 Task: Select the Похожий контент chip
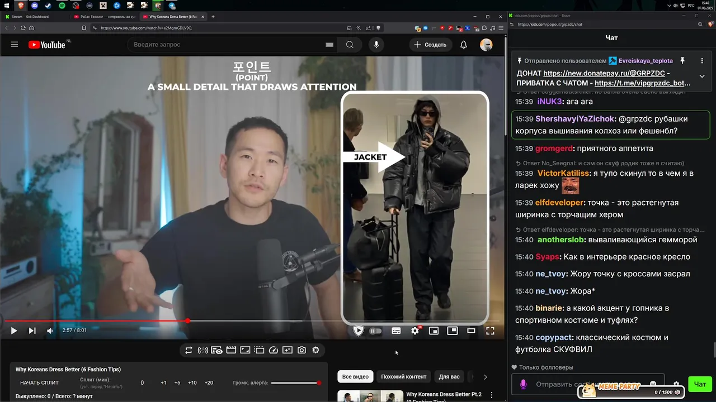403,377
